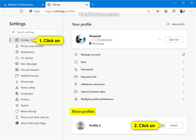
Task: Click the Sync circular arrows icon
Action: pos(76,62)
